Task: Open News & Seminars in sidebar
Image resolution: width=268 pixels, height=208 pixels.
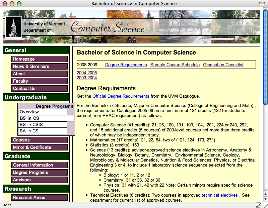Action: pos(40,66)
